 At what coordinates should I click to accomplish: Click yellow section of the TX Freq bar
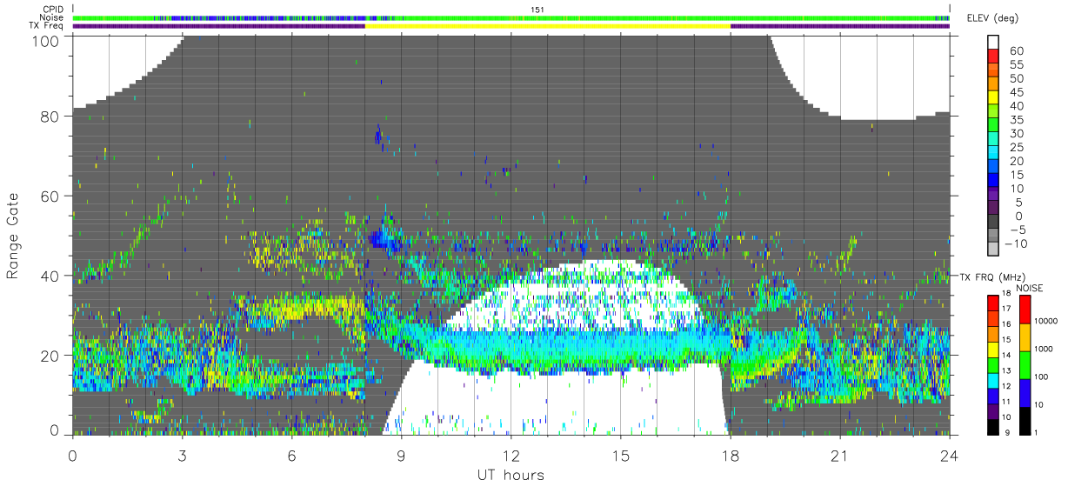(547, 26)
